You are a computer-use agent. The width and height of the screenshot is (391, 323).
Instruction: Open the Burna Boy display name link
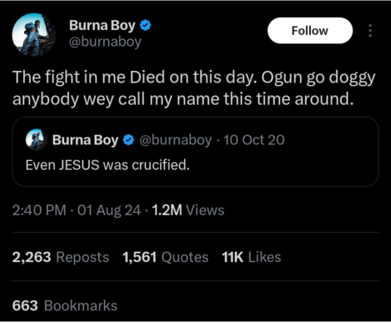point(102,25)
